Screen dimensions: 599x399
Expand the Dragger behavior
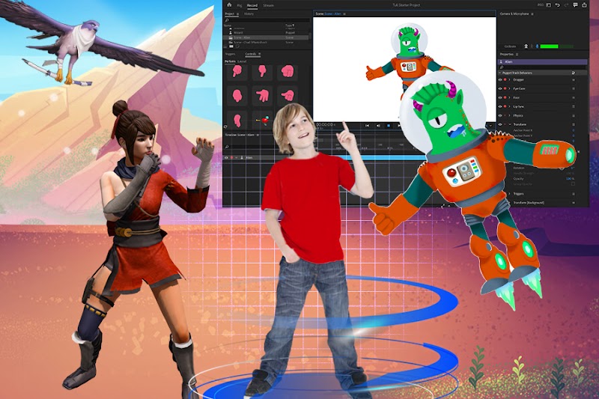510,80
